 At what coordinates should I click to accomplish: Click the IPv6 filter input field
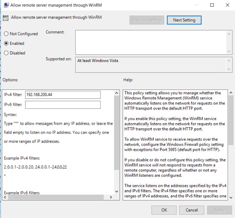tap(63, 105)
